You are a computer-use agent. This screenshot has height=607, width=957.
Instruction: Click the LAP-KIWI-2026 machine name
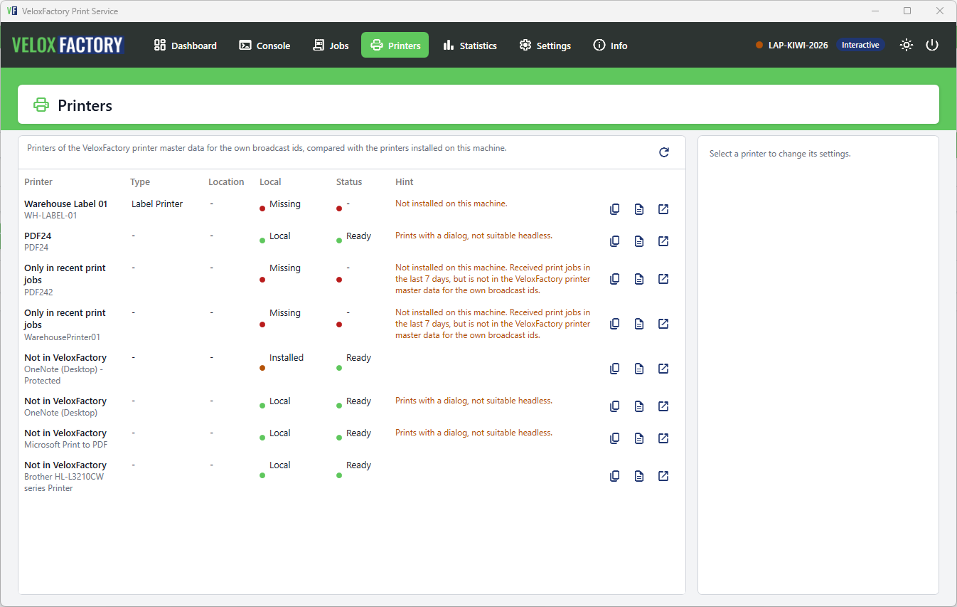tap(798, 45)
